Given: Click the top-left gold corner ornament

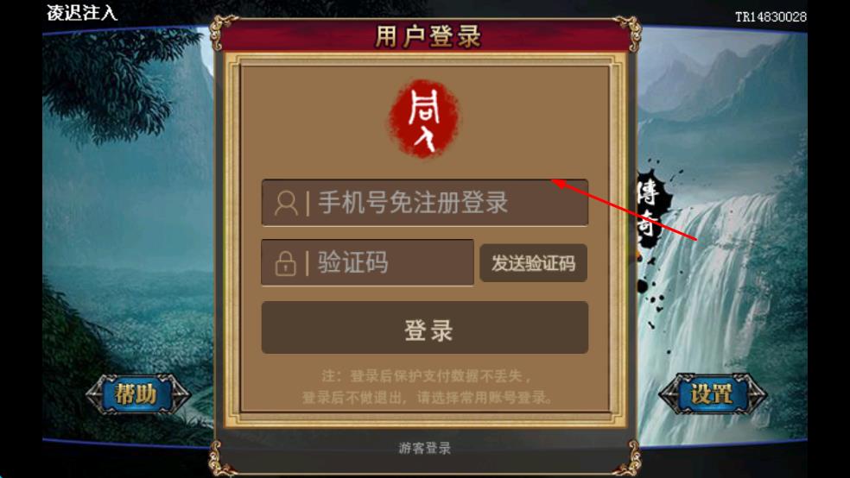Looking at the screenshot, I should 222,31.
